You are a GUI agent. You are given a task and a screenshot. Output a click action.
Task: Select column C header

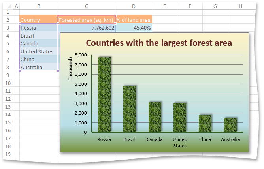coord(87,6)
